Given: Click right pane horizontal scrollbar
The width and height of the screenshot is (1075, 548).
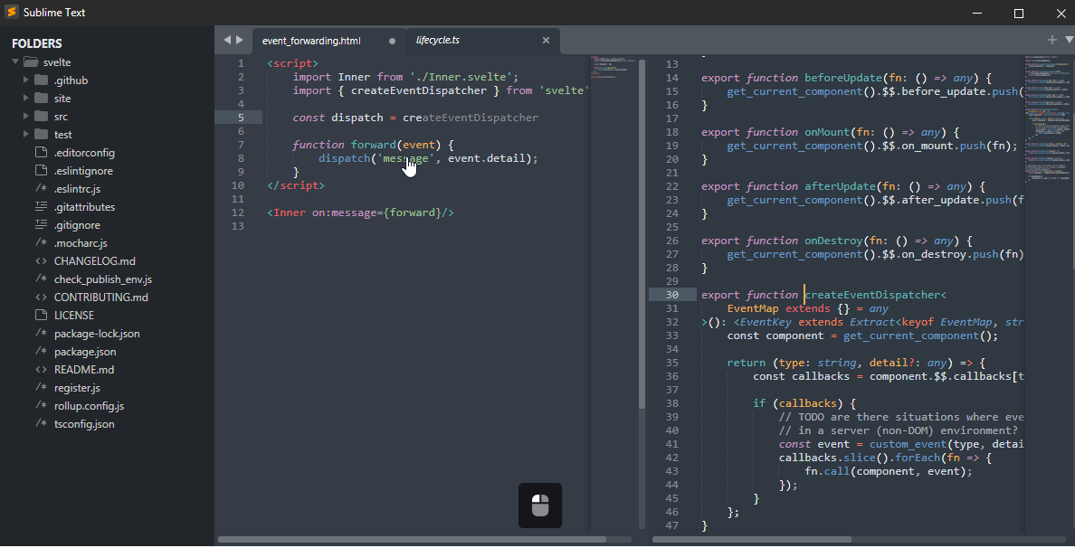Looking at the screenshot, I should tap(752, 539).
